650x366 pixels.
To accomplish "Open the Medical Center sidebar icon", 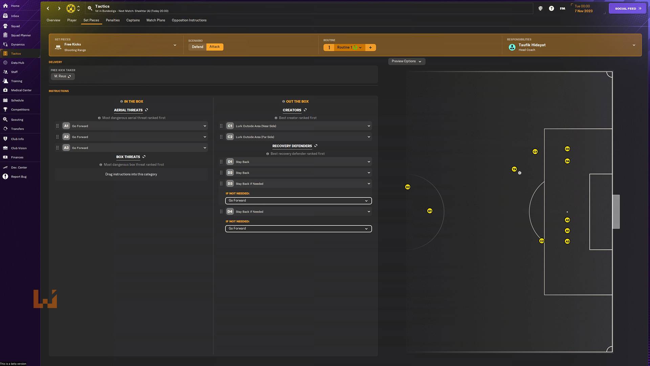I will click(5, 90).
